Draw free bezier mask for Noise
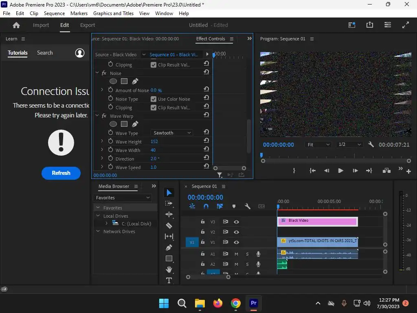Image resolution: width=417 pixels, height=313 pixels. click(135, 81)
